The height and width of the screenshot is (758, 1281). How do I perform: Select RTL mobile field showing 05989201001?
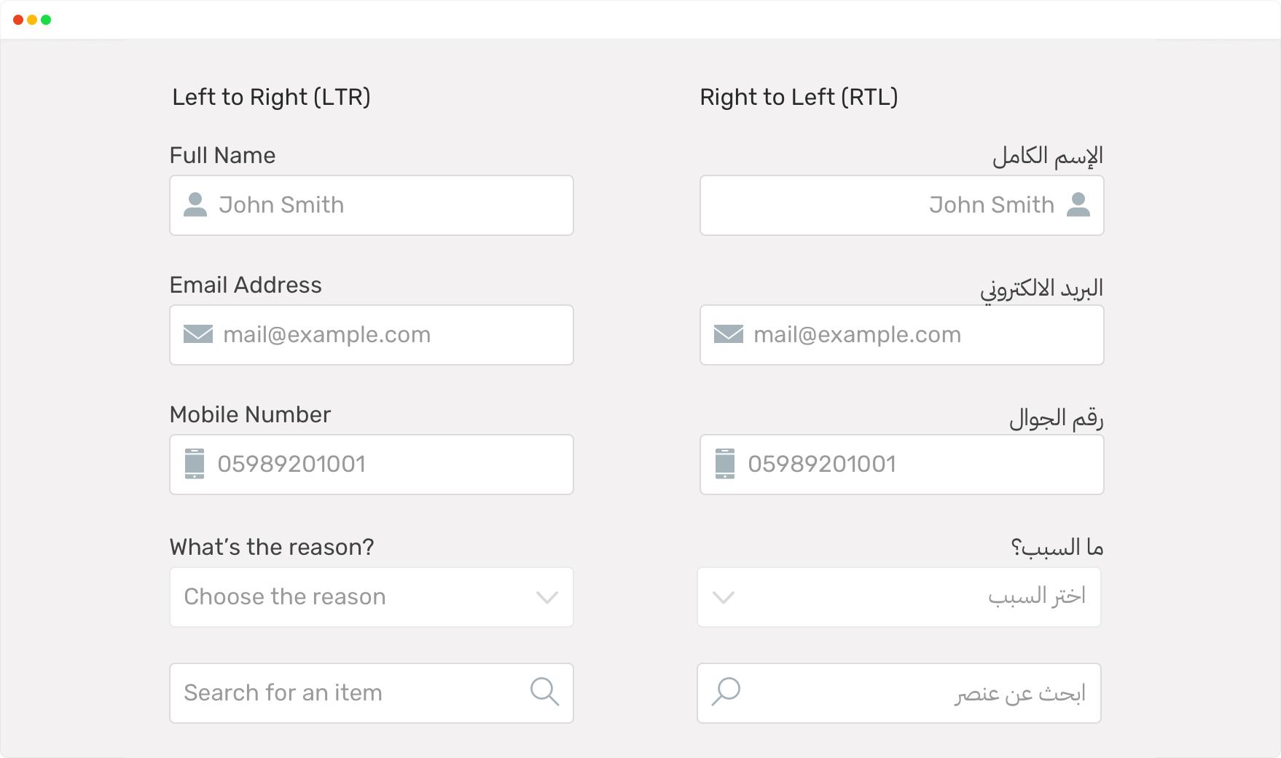[x=902, y=465]
